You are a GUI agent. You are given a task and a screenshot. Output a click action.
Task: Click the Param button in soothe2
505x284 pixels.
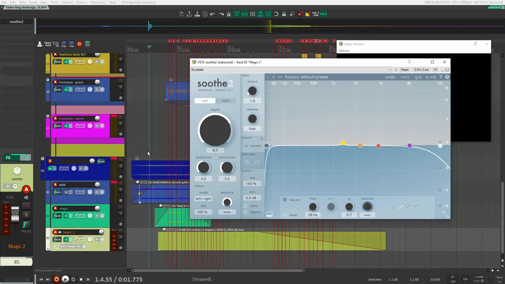405,70
